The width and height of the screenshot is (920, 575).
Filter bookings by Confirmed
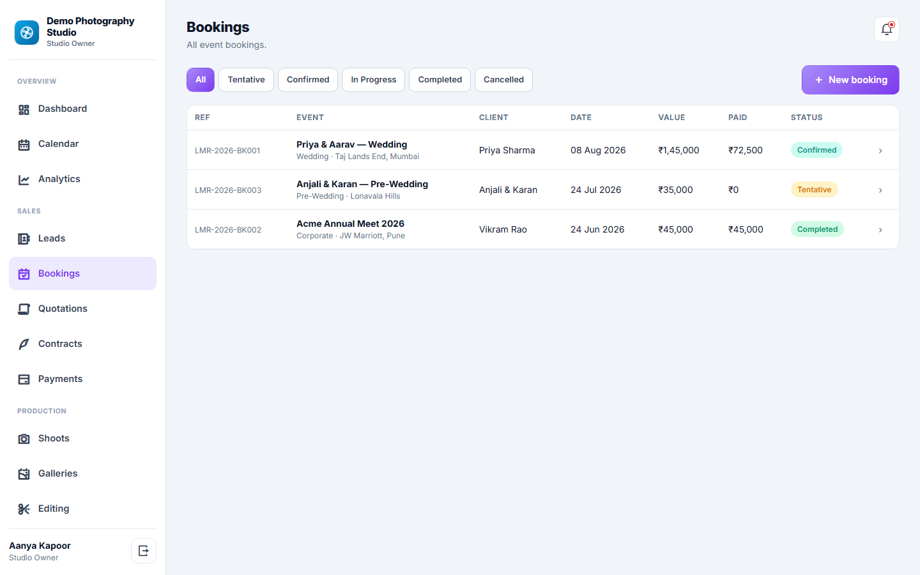pos(308,80)
